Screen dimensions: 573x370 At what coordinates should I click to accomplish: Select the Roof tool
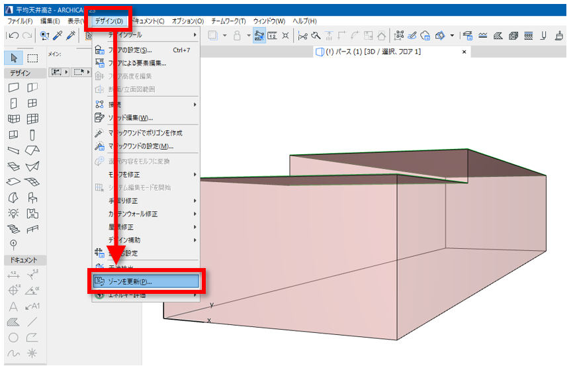click(x=32, y=150)
